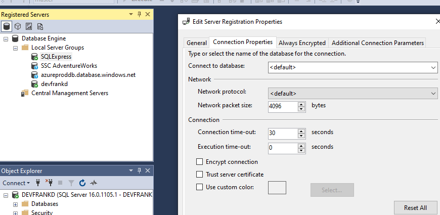Select the Integration Services toolbar icon
Image resolution: width=440 pixels, height=215 pixels.
pos(40,26)
